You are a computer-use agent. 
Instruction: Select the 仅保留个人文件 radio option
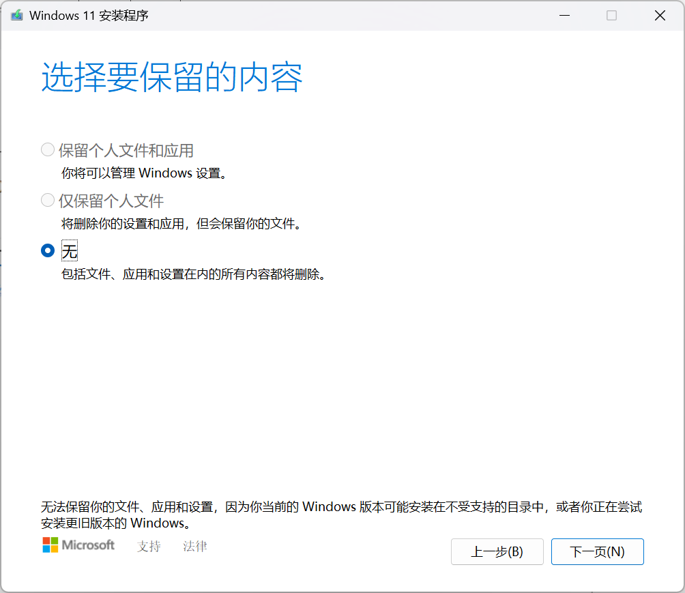[x=48, y=201]
